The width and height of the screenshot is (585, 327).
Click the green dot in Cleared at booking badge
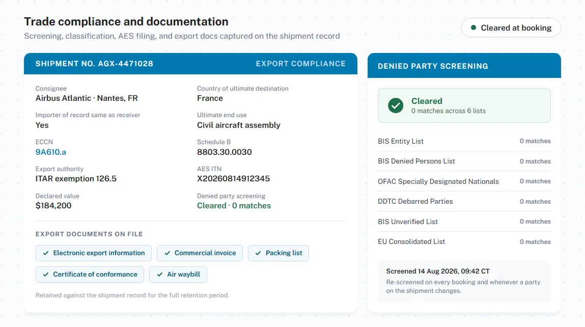[x=473, y=28]
